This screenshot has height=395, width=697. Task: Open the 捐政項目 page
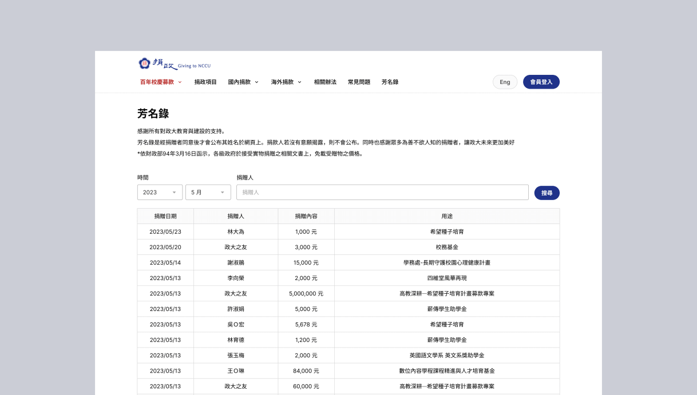[205, 82]
